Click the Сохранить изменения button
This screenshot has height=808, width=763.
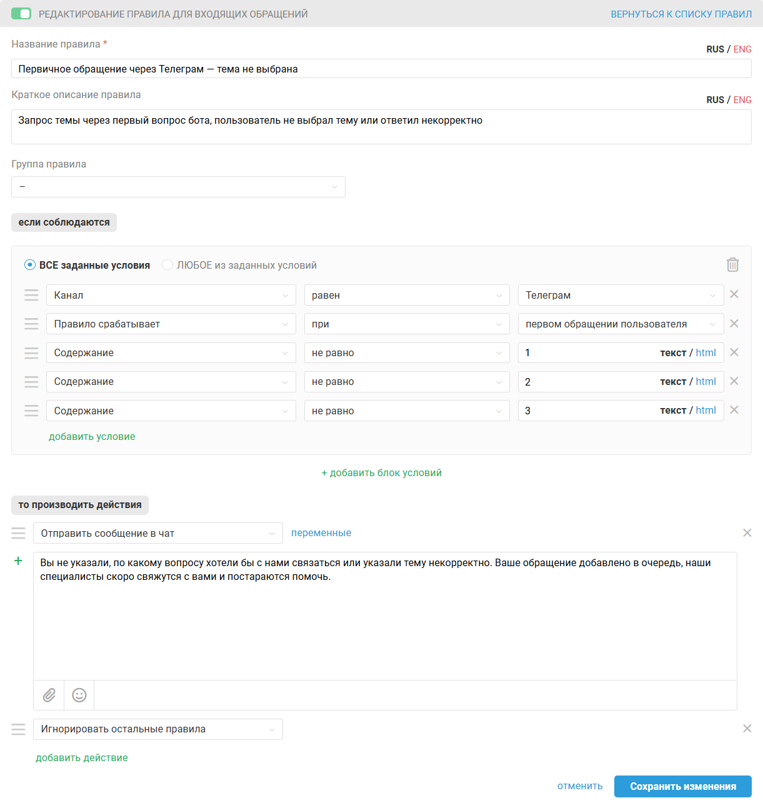682,786
